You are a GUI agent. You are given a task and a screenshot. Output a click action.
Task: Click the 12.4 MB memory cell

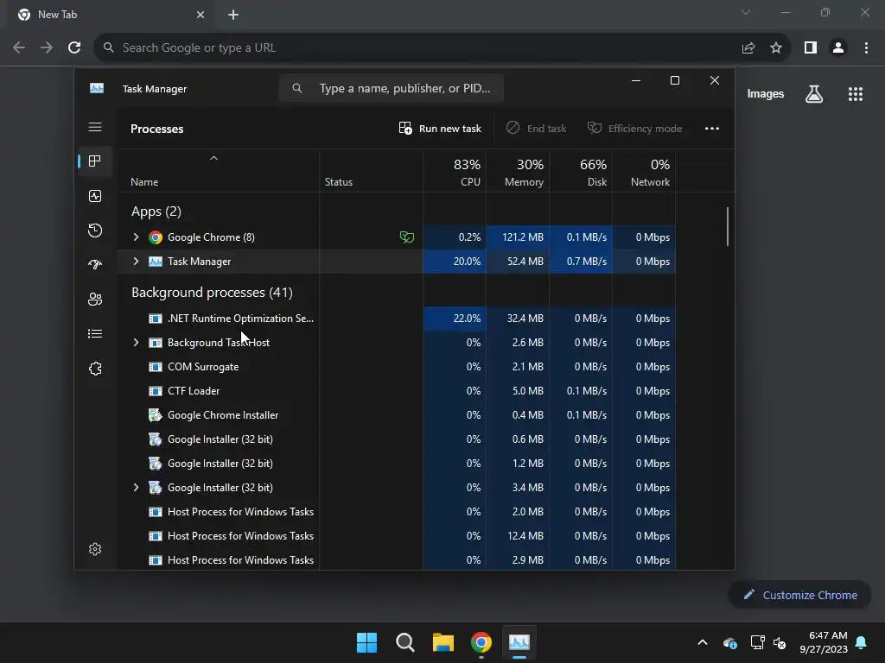point(518,536)
